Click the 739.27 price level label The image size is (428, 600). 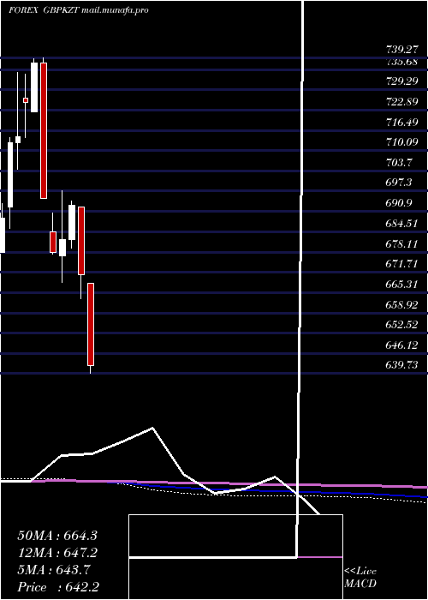point(401,50)
